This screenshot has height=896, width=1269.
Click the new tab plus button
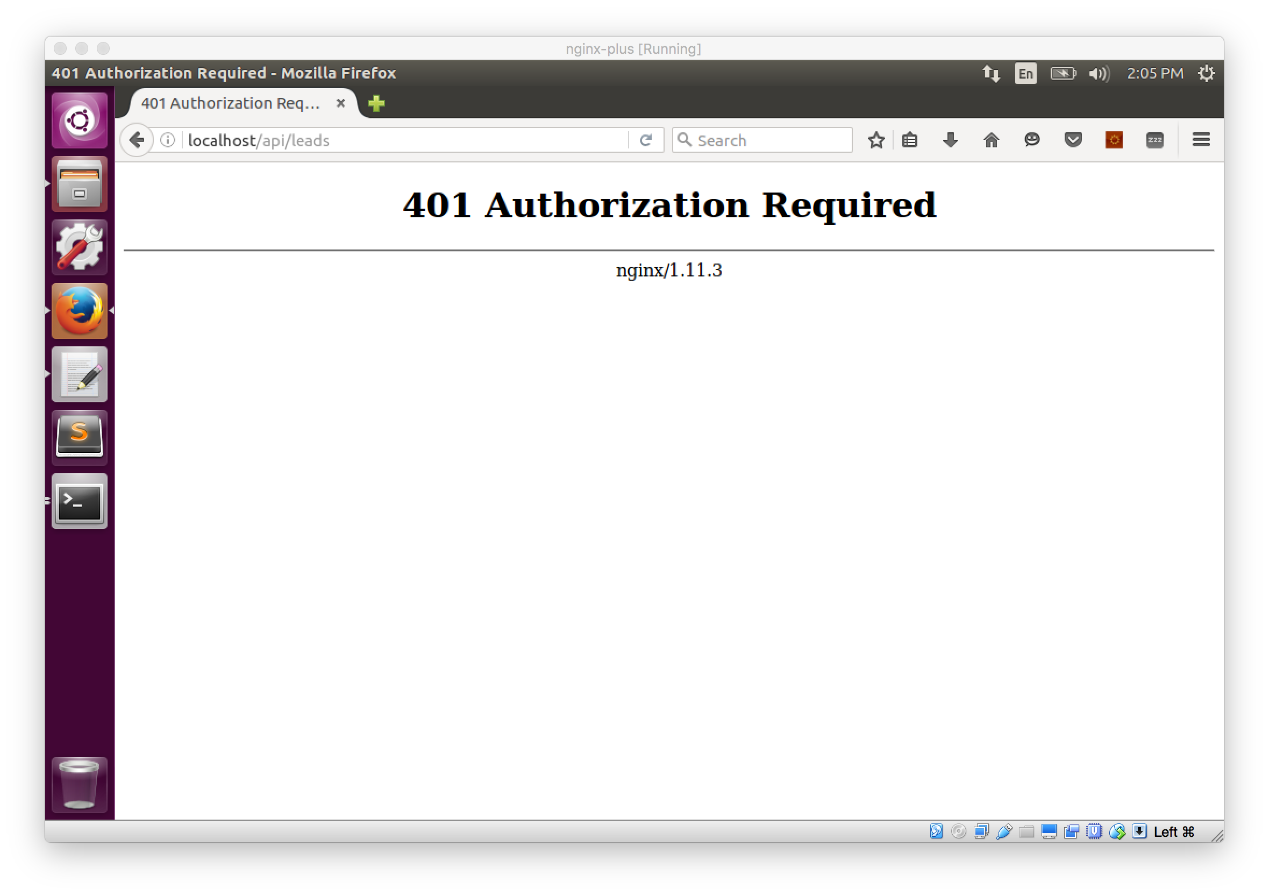[378, 103]
